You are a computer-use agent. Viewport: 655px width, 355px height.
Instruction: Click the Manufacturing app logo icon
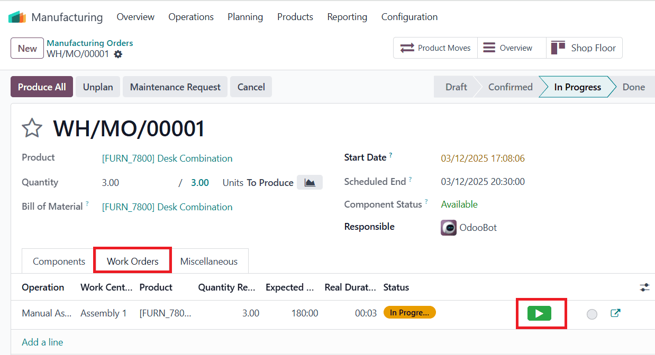coord(17,17)
